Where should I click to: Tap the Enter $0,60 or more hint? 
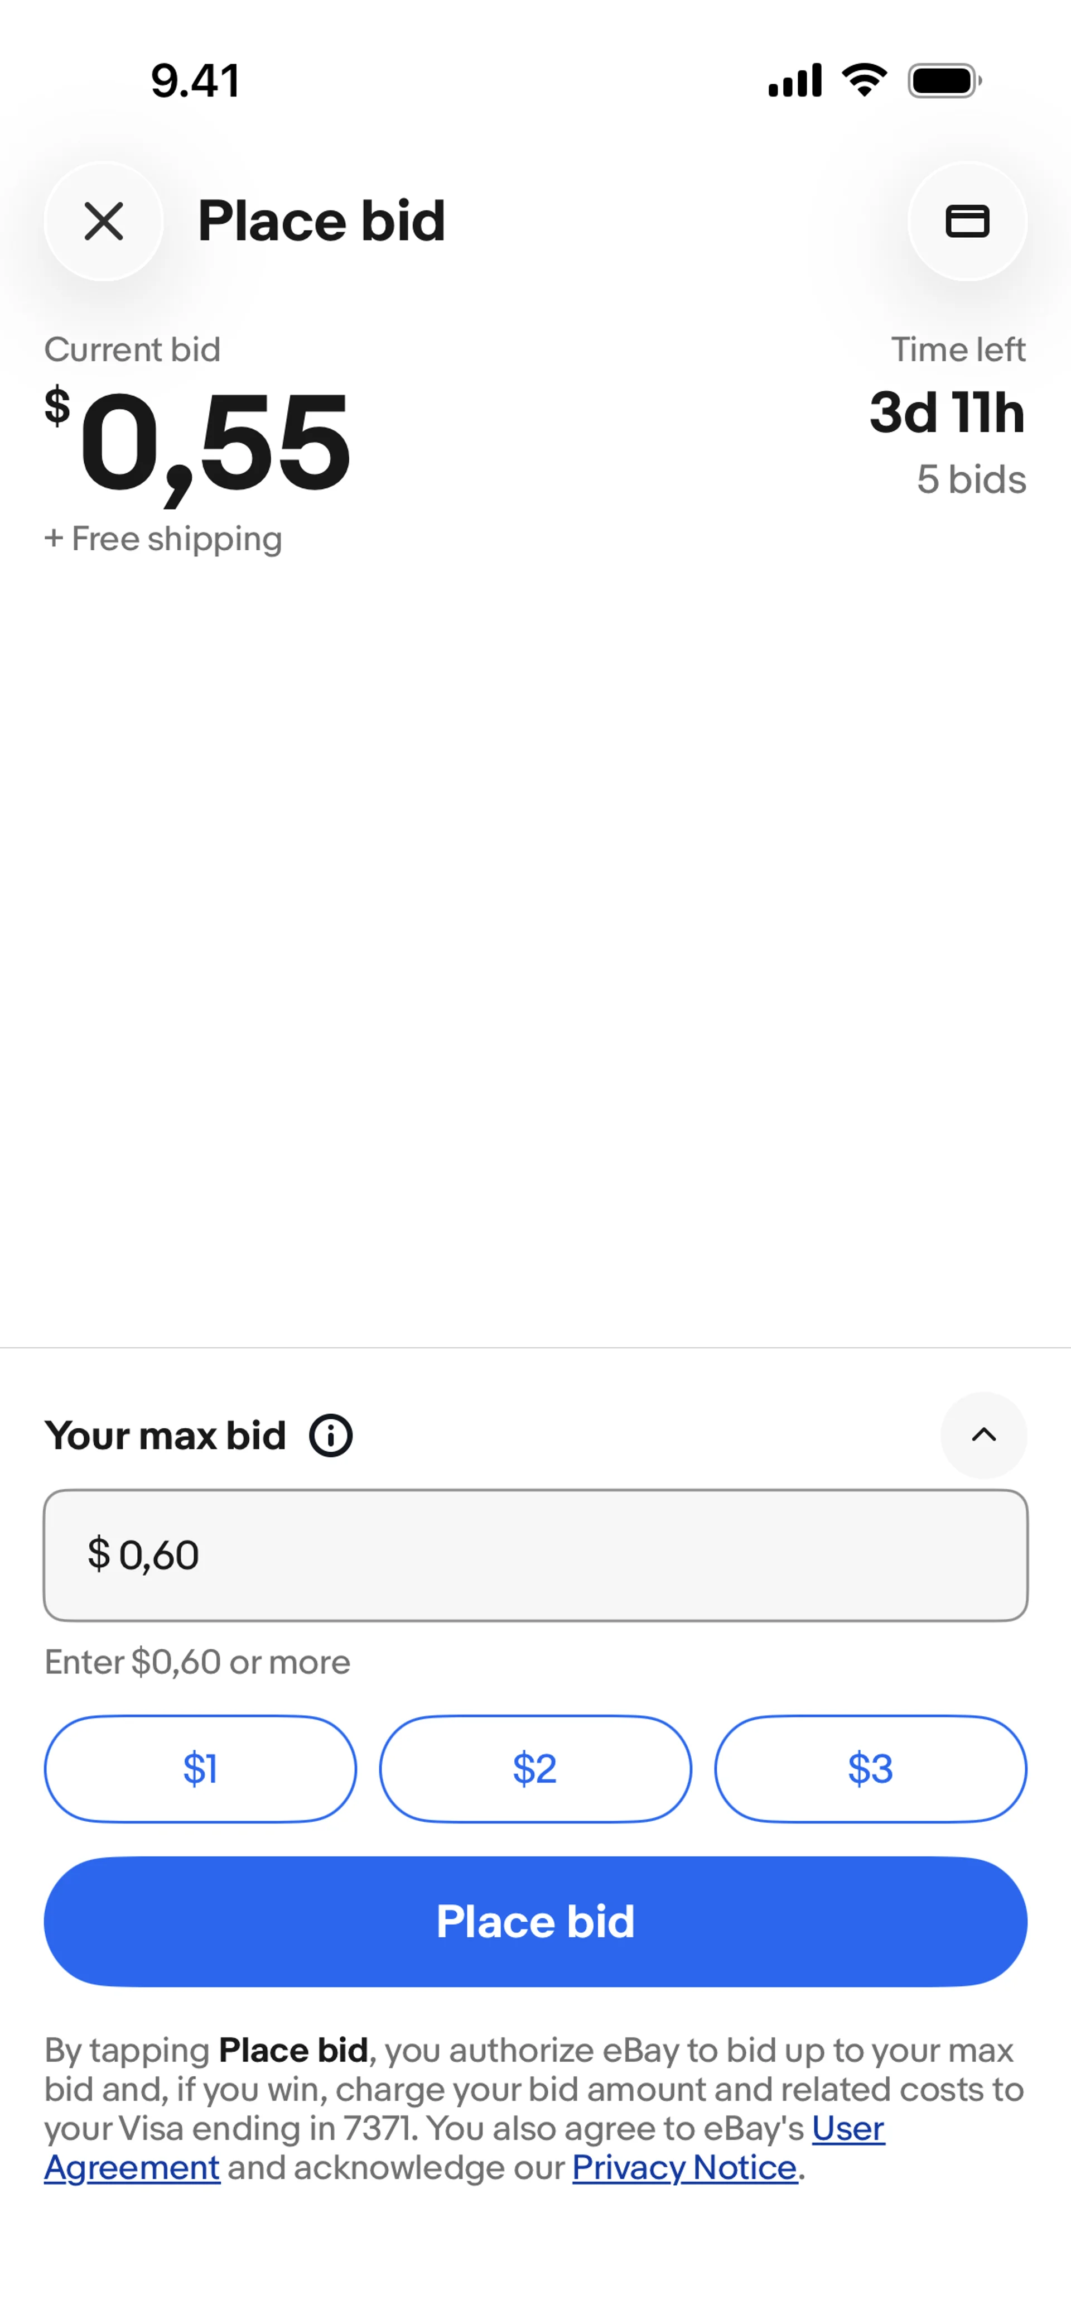[197, 1662]
